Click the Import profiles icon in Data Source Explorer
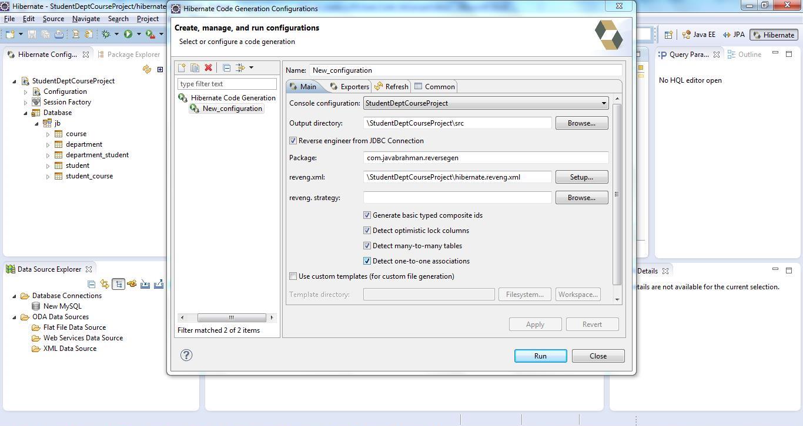The height and width of the screenshot is (426, 803). 145,284
